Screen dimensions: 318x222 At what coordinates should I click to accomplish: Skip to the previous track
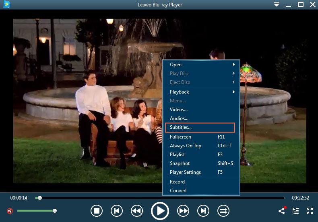coord(117,211)
